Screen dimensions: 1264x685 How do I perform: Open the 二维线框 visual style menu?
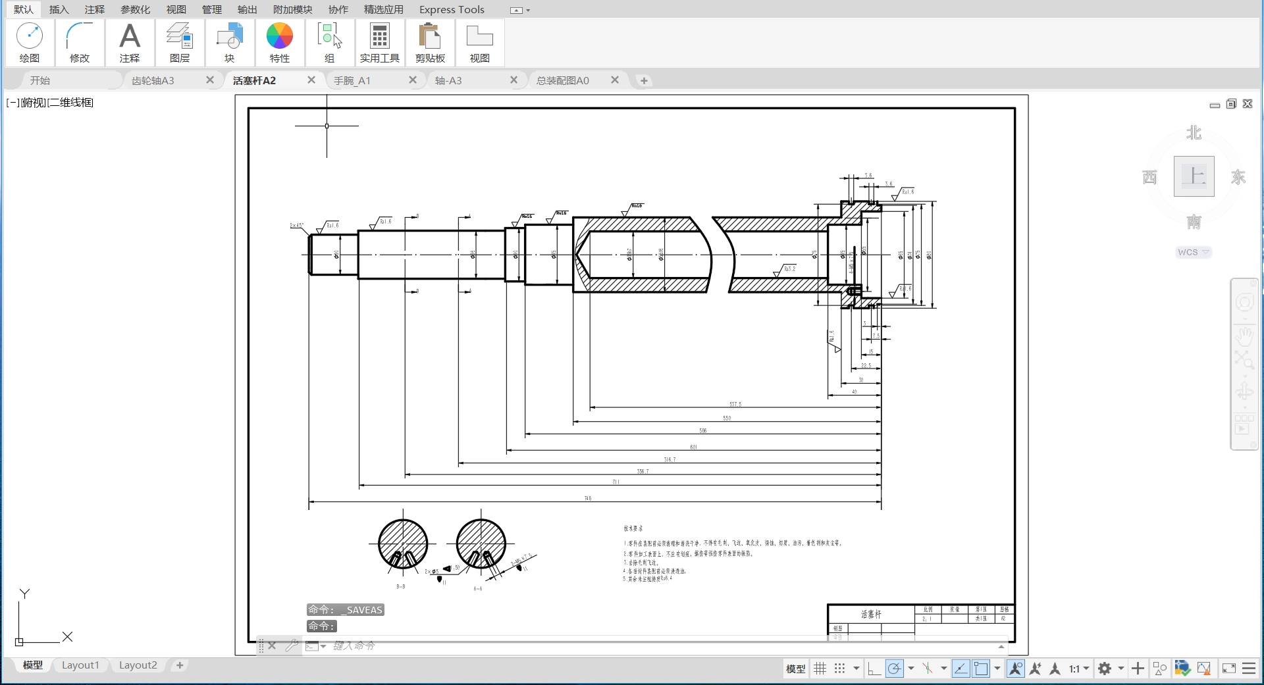click(71, 103)
